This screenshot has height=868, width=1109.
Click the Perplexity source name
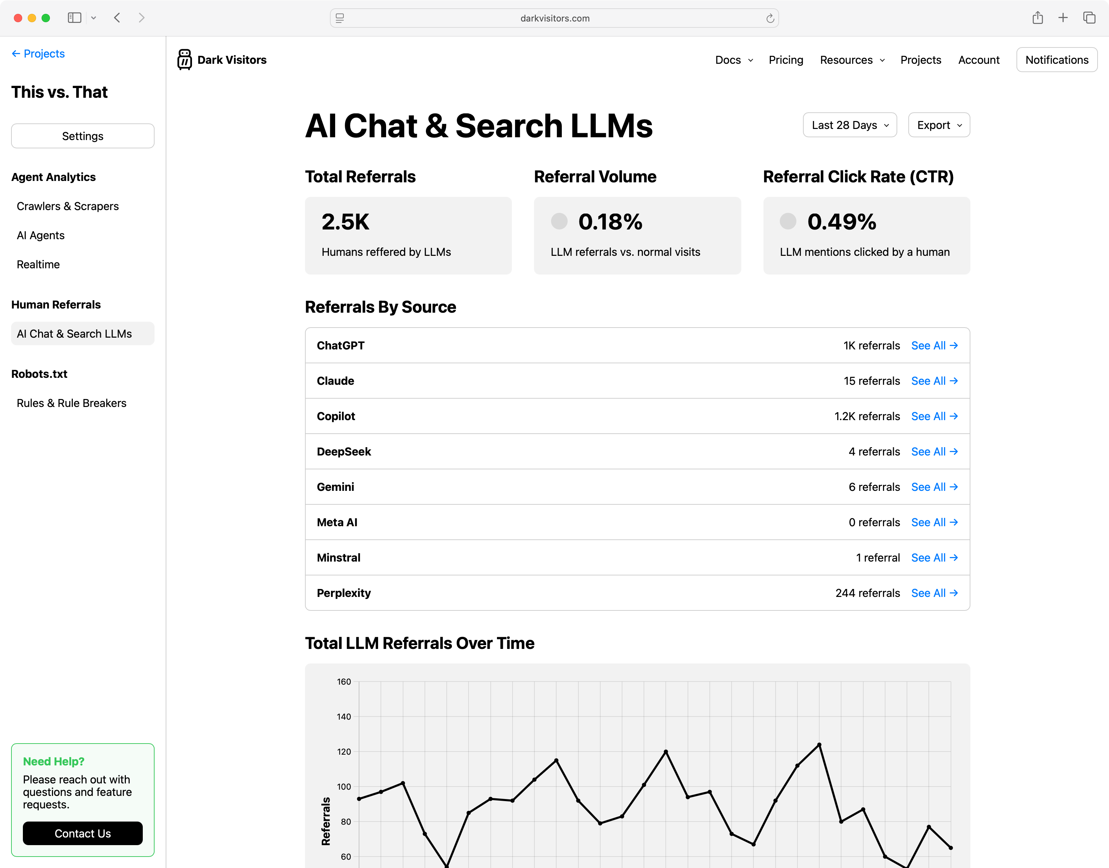344,592
